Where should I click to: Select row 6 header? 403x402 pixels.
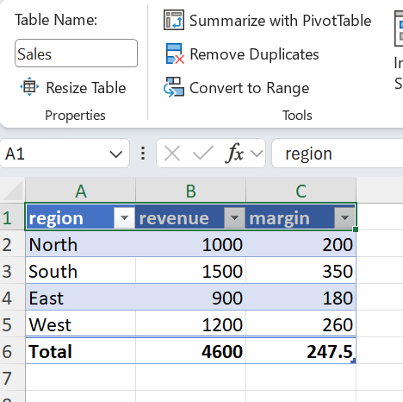tap(12, 351)
